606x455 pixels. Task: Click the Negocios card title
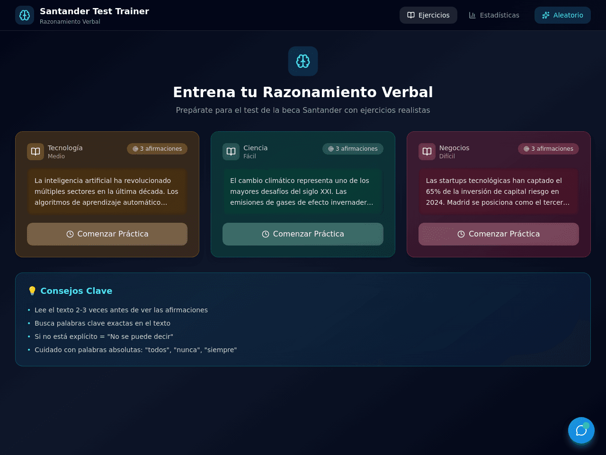coord(454,148)
